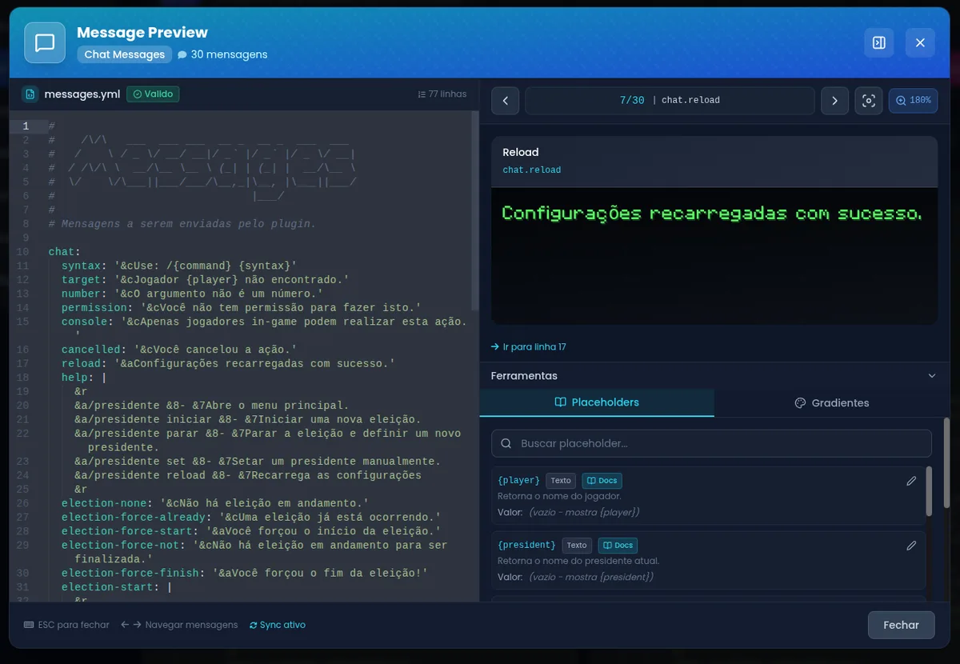The height and width of the screenshot is (664, 960).
Task: Go to next message with right arrow
Action: (x=834, y=101)
